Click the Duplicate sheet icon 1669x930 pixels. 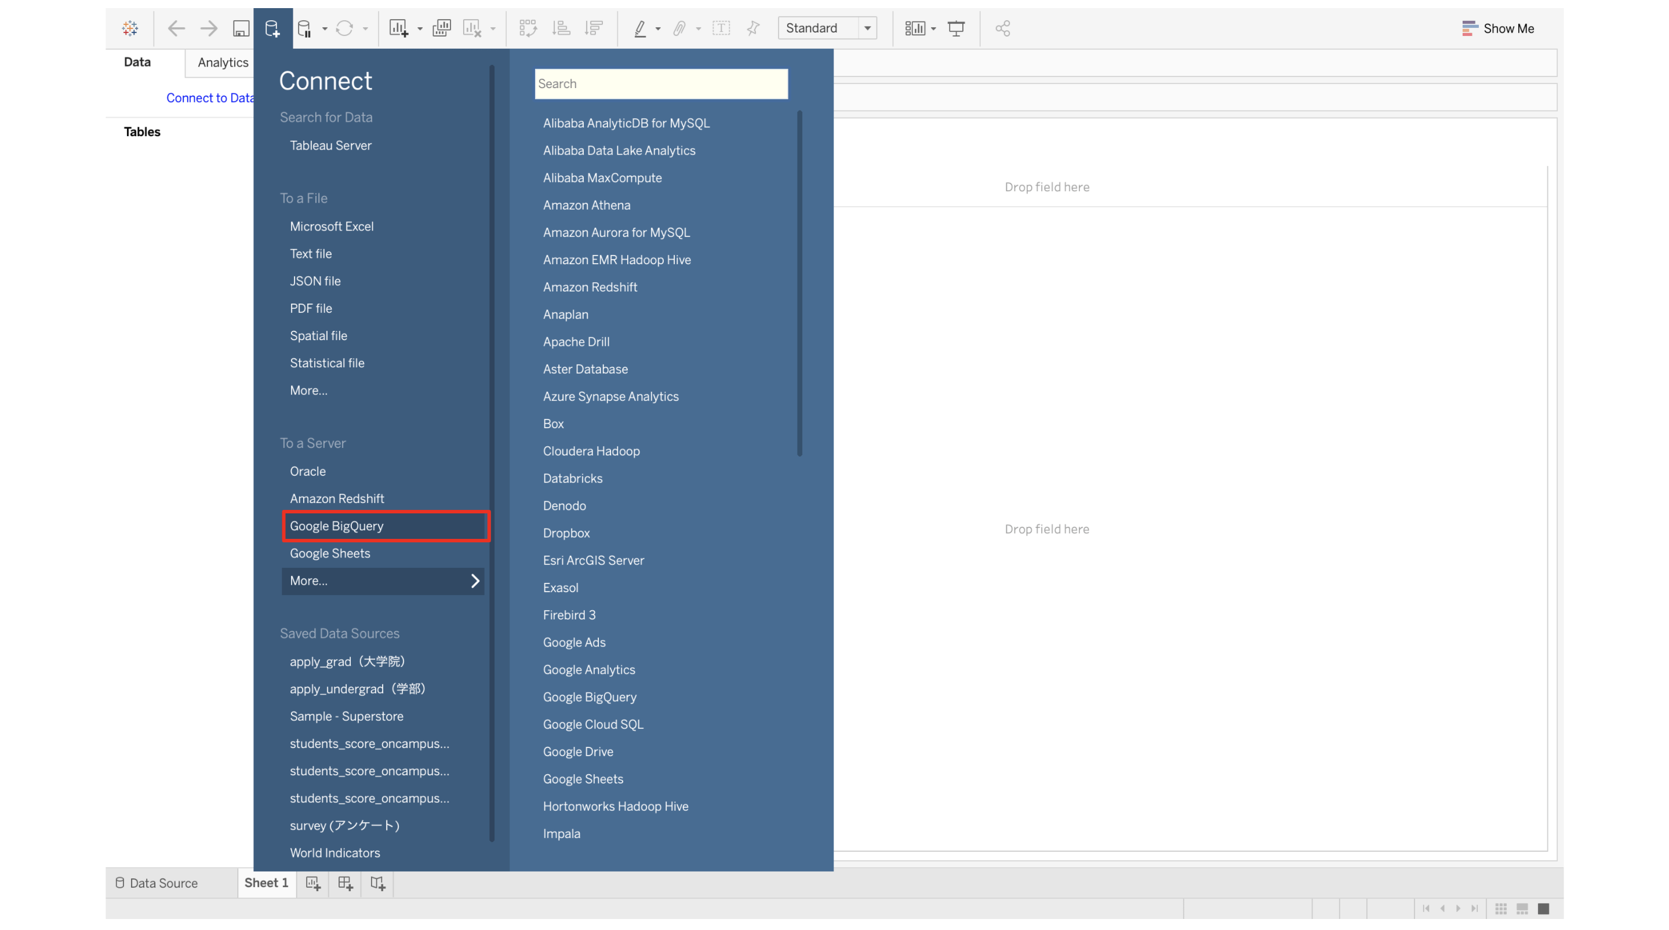tap(441, 28)
